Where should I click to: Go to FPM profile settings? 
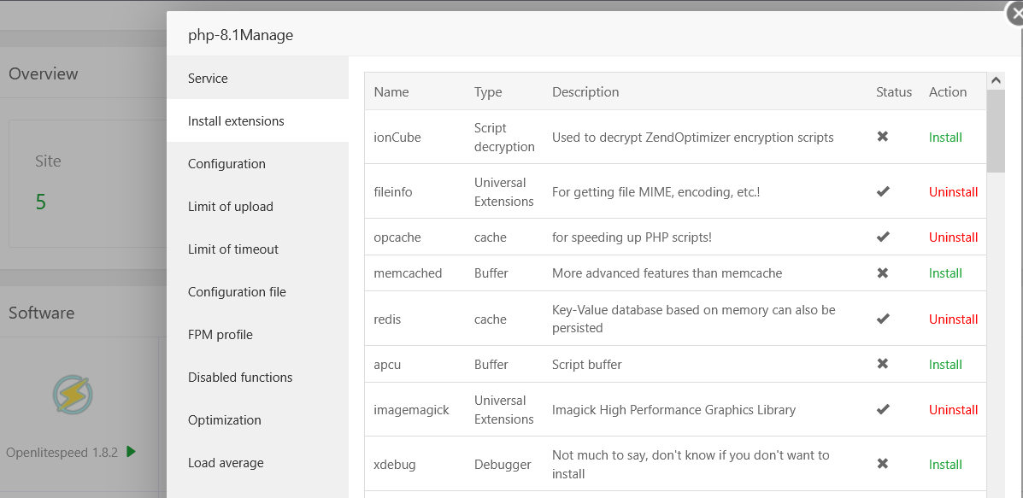220,334
